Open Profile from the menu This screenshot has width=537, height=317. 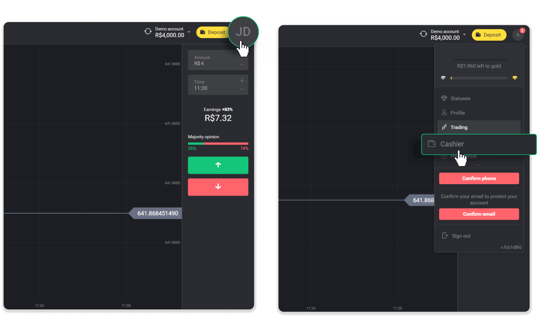[457, 113]
